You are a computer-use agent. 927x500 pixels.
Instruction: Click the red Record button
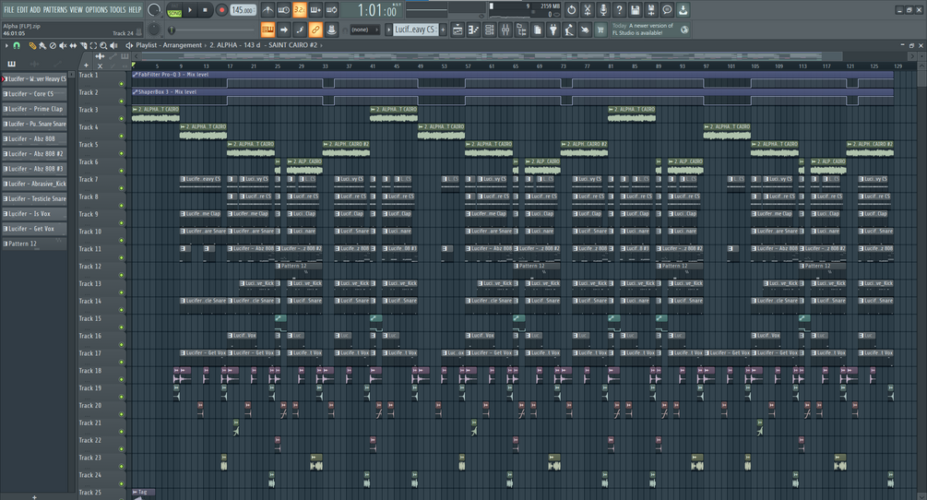221,10
